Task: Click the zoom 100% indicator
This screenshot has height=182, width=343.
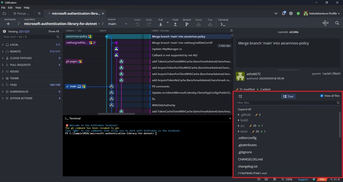Action: [x=287, y=179]
